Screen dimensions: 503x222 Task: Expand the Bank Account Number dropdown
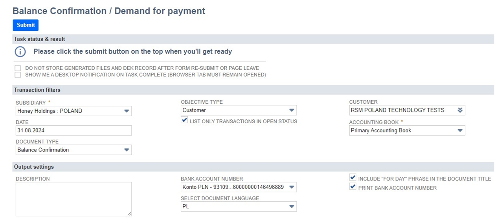[x=291, y=187]
